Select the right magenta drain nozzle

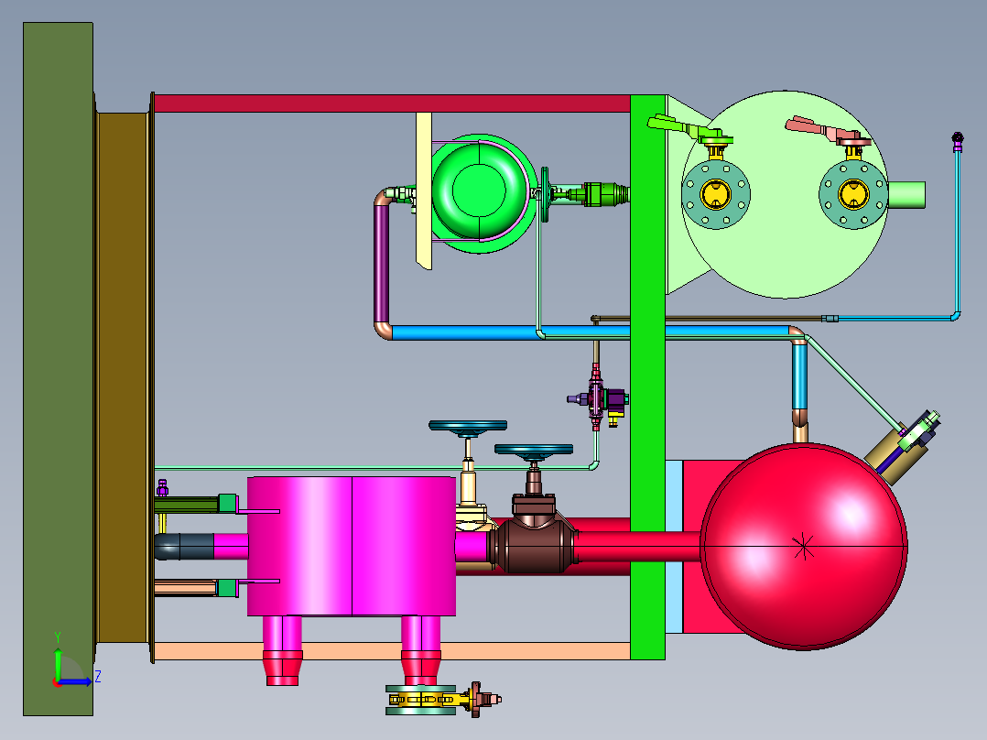pyautogui.click(x=421, y=650)
